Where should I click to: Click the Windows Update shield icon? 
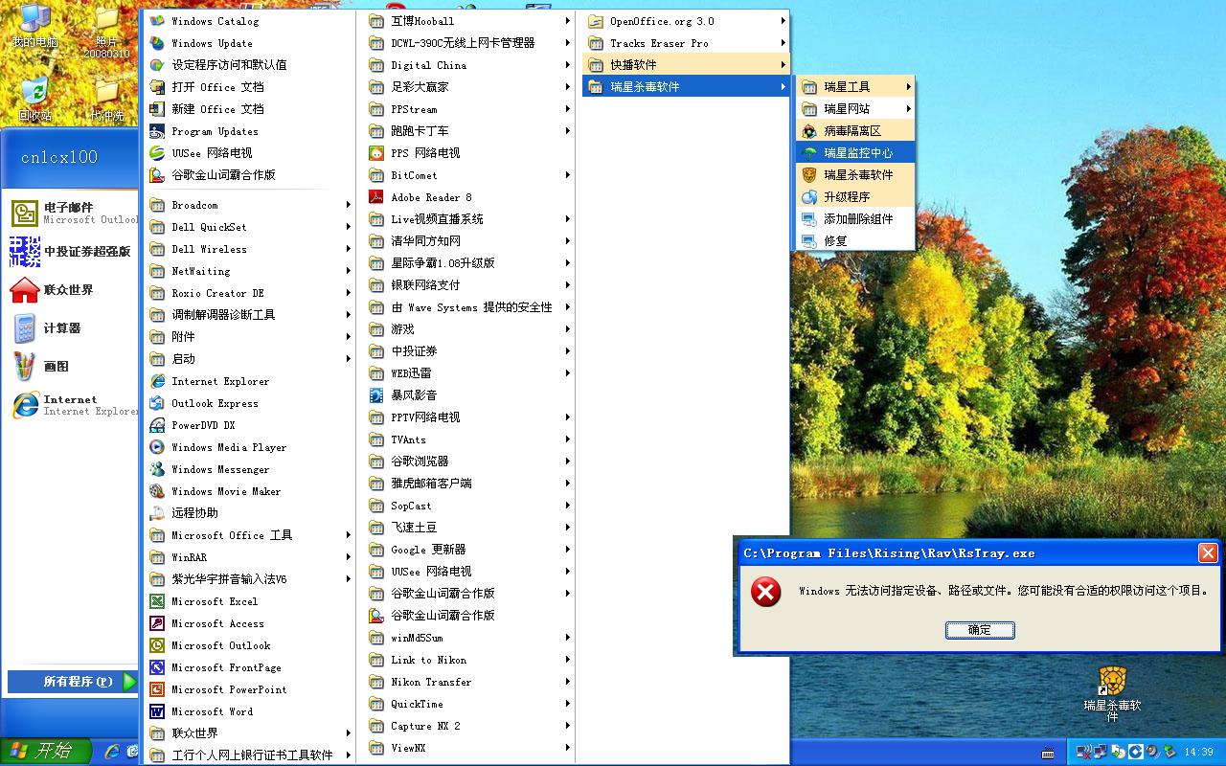tap(157, 43)
